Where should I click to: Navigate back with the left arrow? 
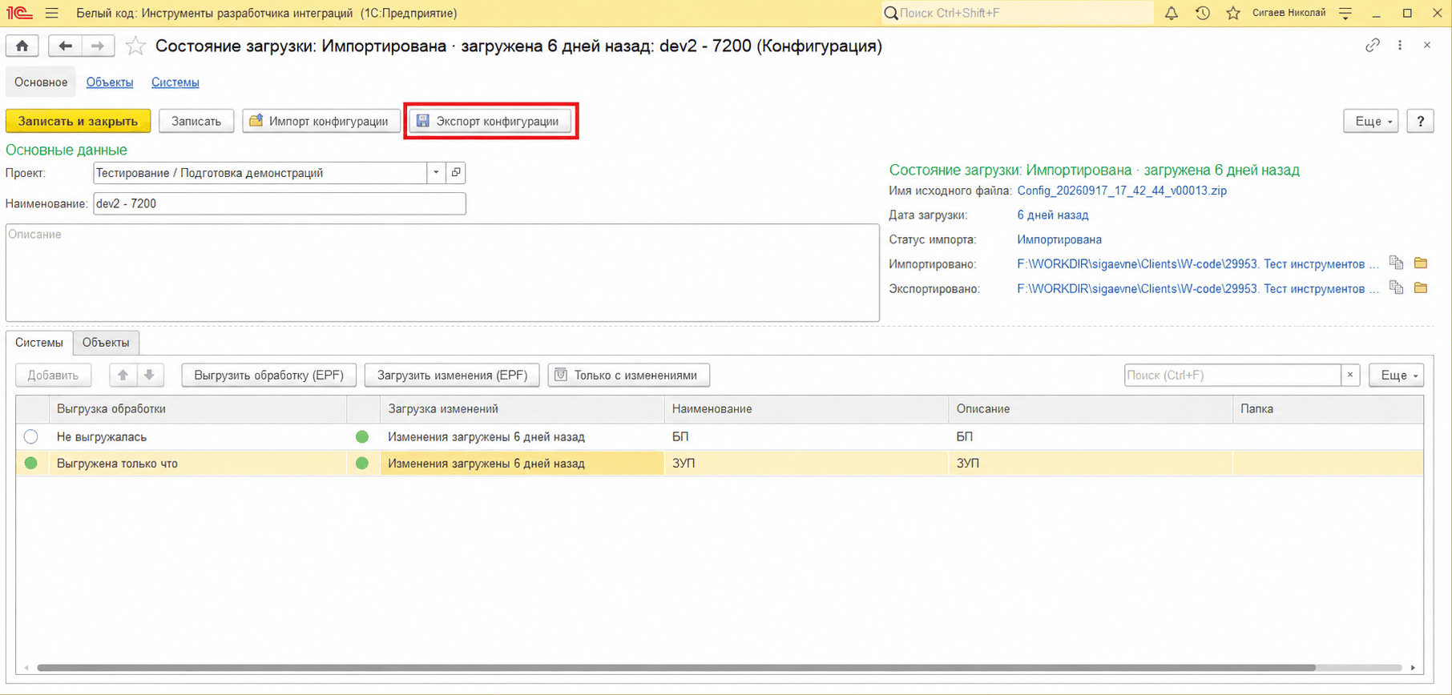(x=65, y=46)
